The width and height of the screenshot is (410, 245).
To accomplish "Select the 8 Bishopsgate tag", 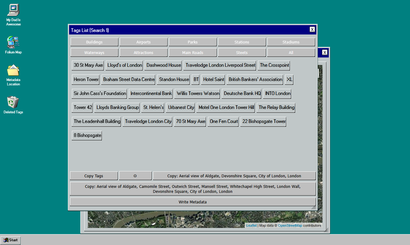I will pyautogui.click(x=87, y=135).
